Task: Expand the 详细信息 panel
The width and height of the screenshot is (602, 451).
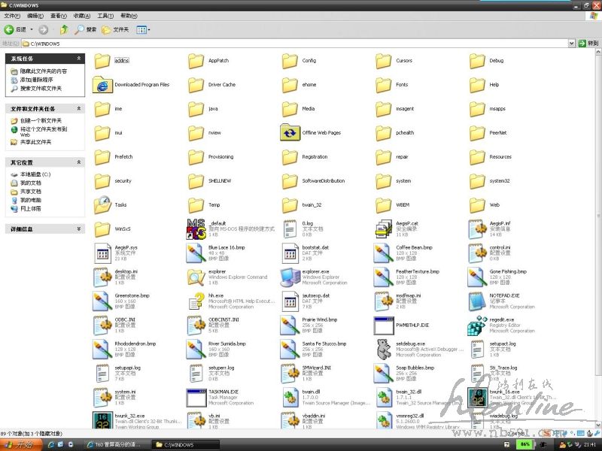Action: [x=79, y=229]
